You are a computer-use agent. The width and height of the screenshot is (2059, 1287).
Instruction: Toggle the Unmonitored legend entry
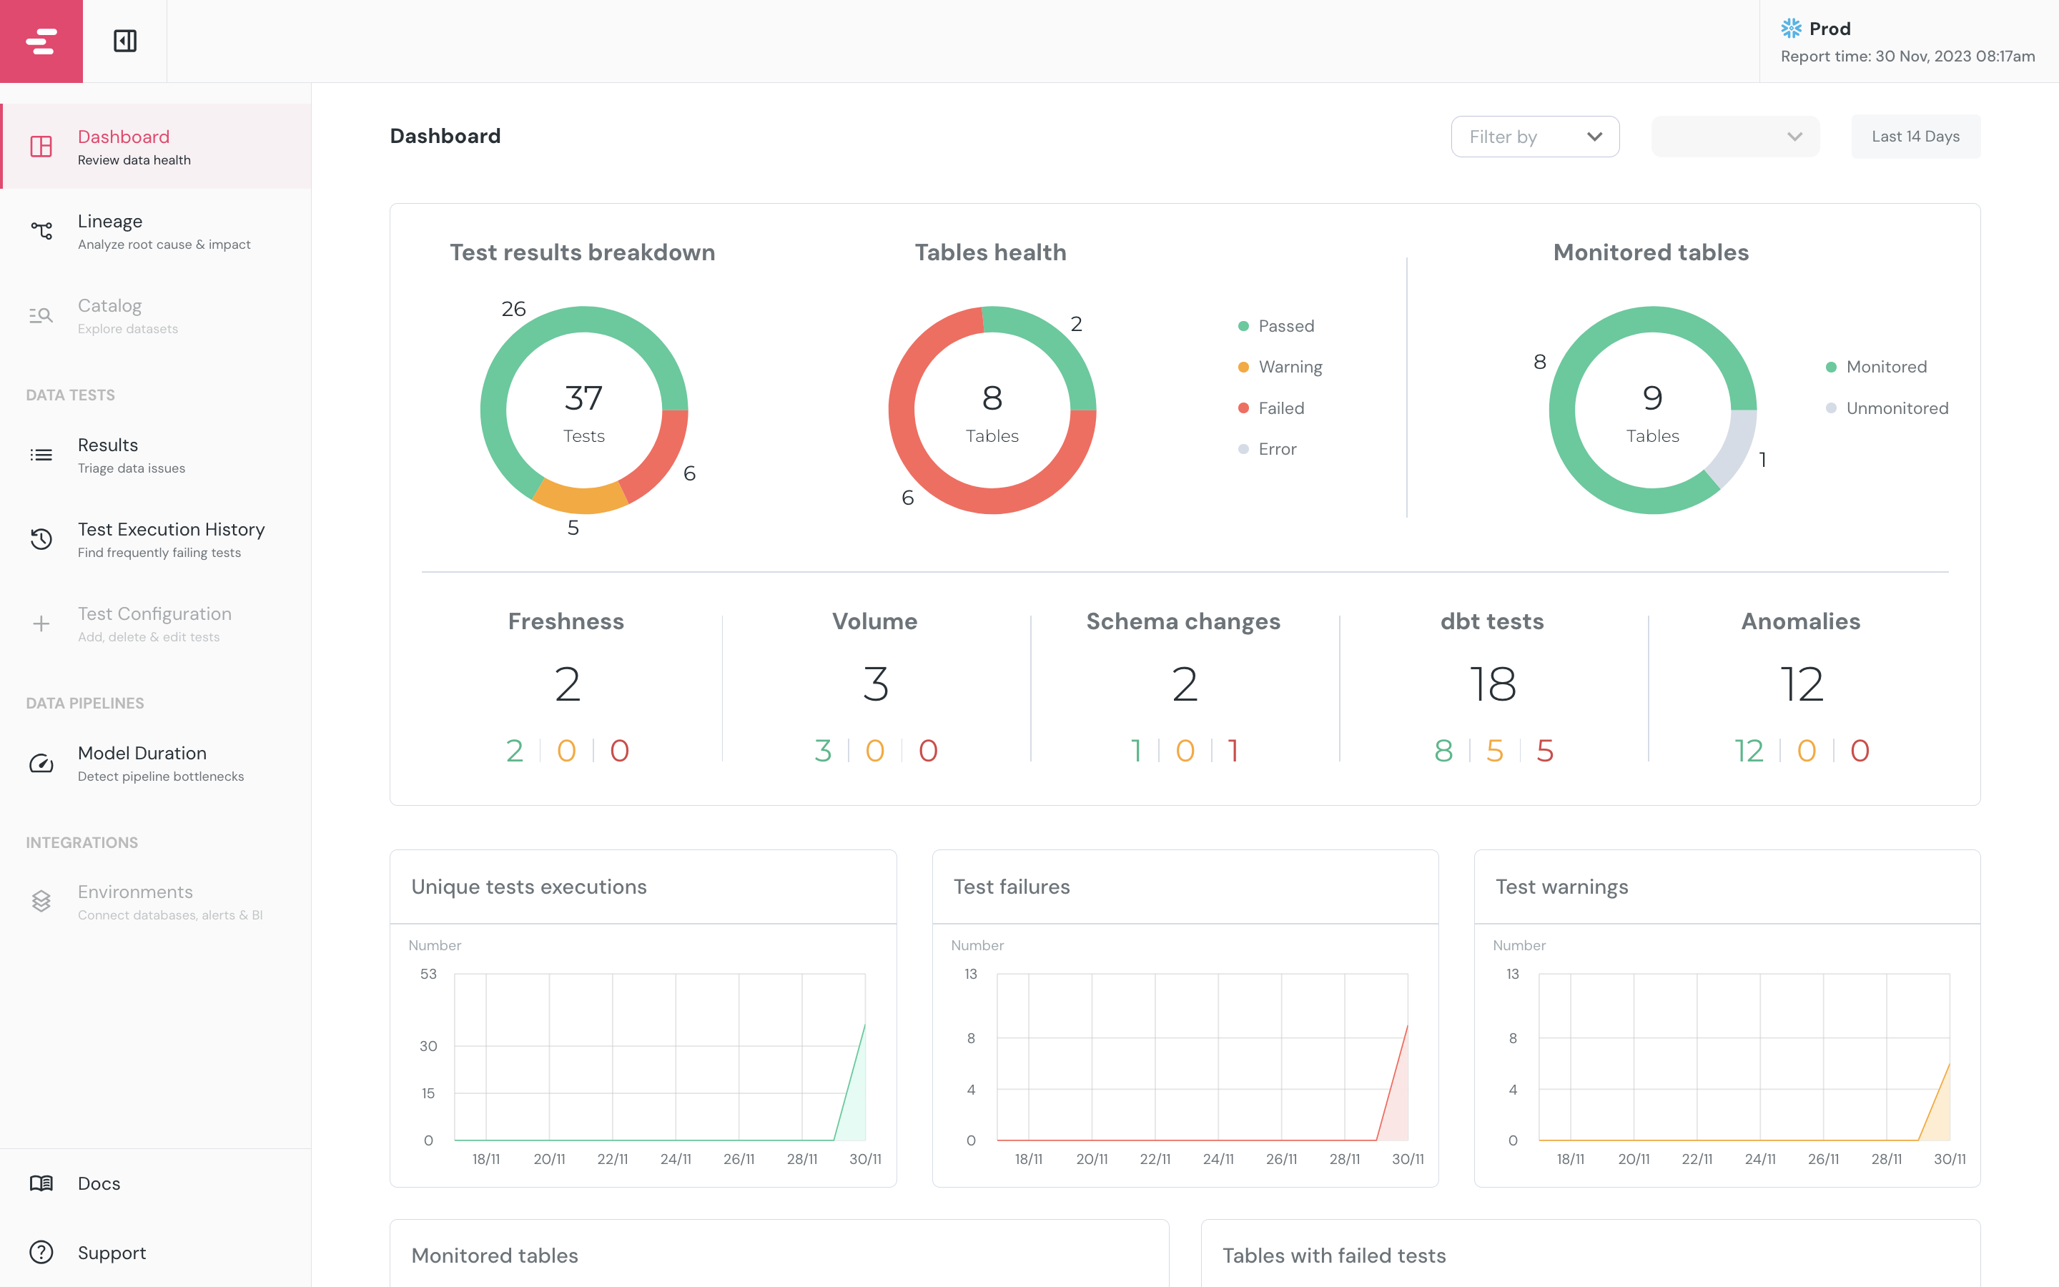click(1886, 408)
